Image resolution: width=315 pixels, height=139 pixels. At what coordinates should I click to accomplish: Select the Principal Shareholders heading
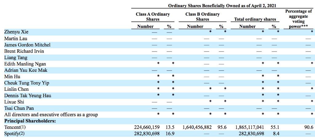coord(30,121)
